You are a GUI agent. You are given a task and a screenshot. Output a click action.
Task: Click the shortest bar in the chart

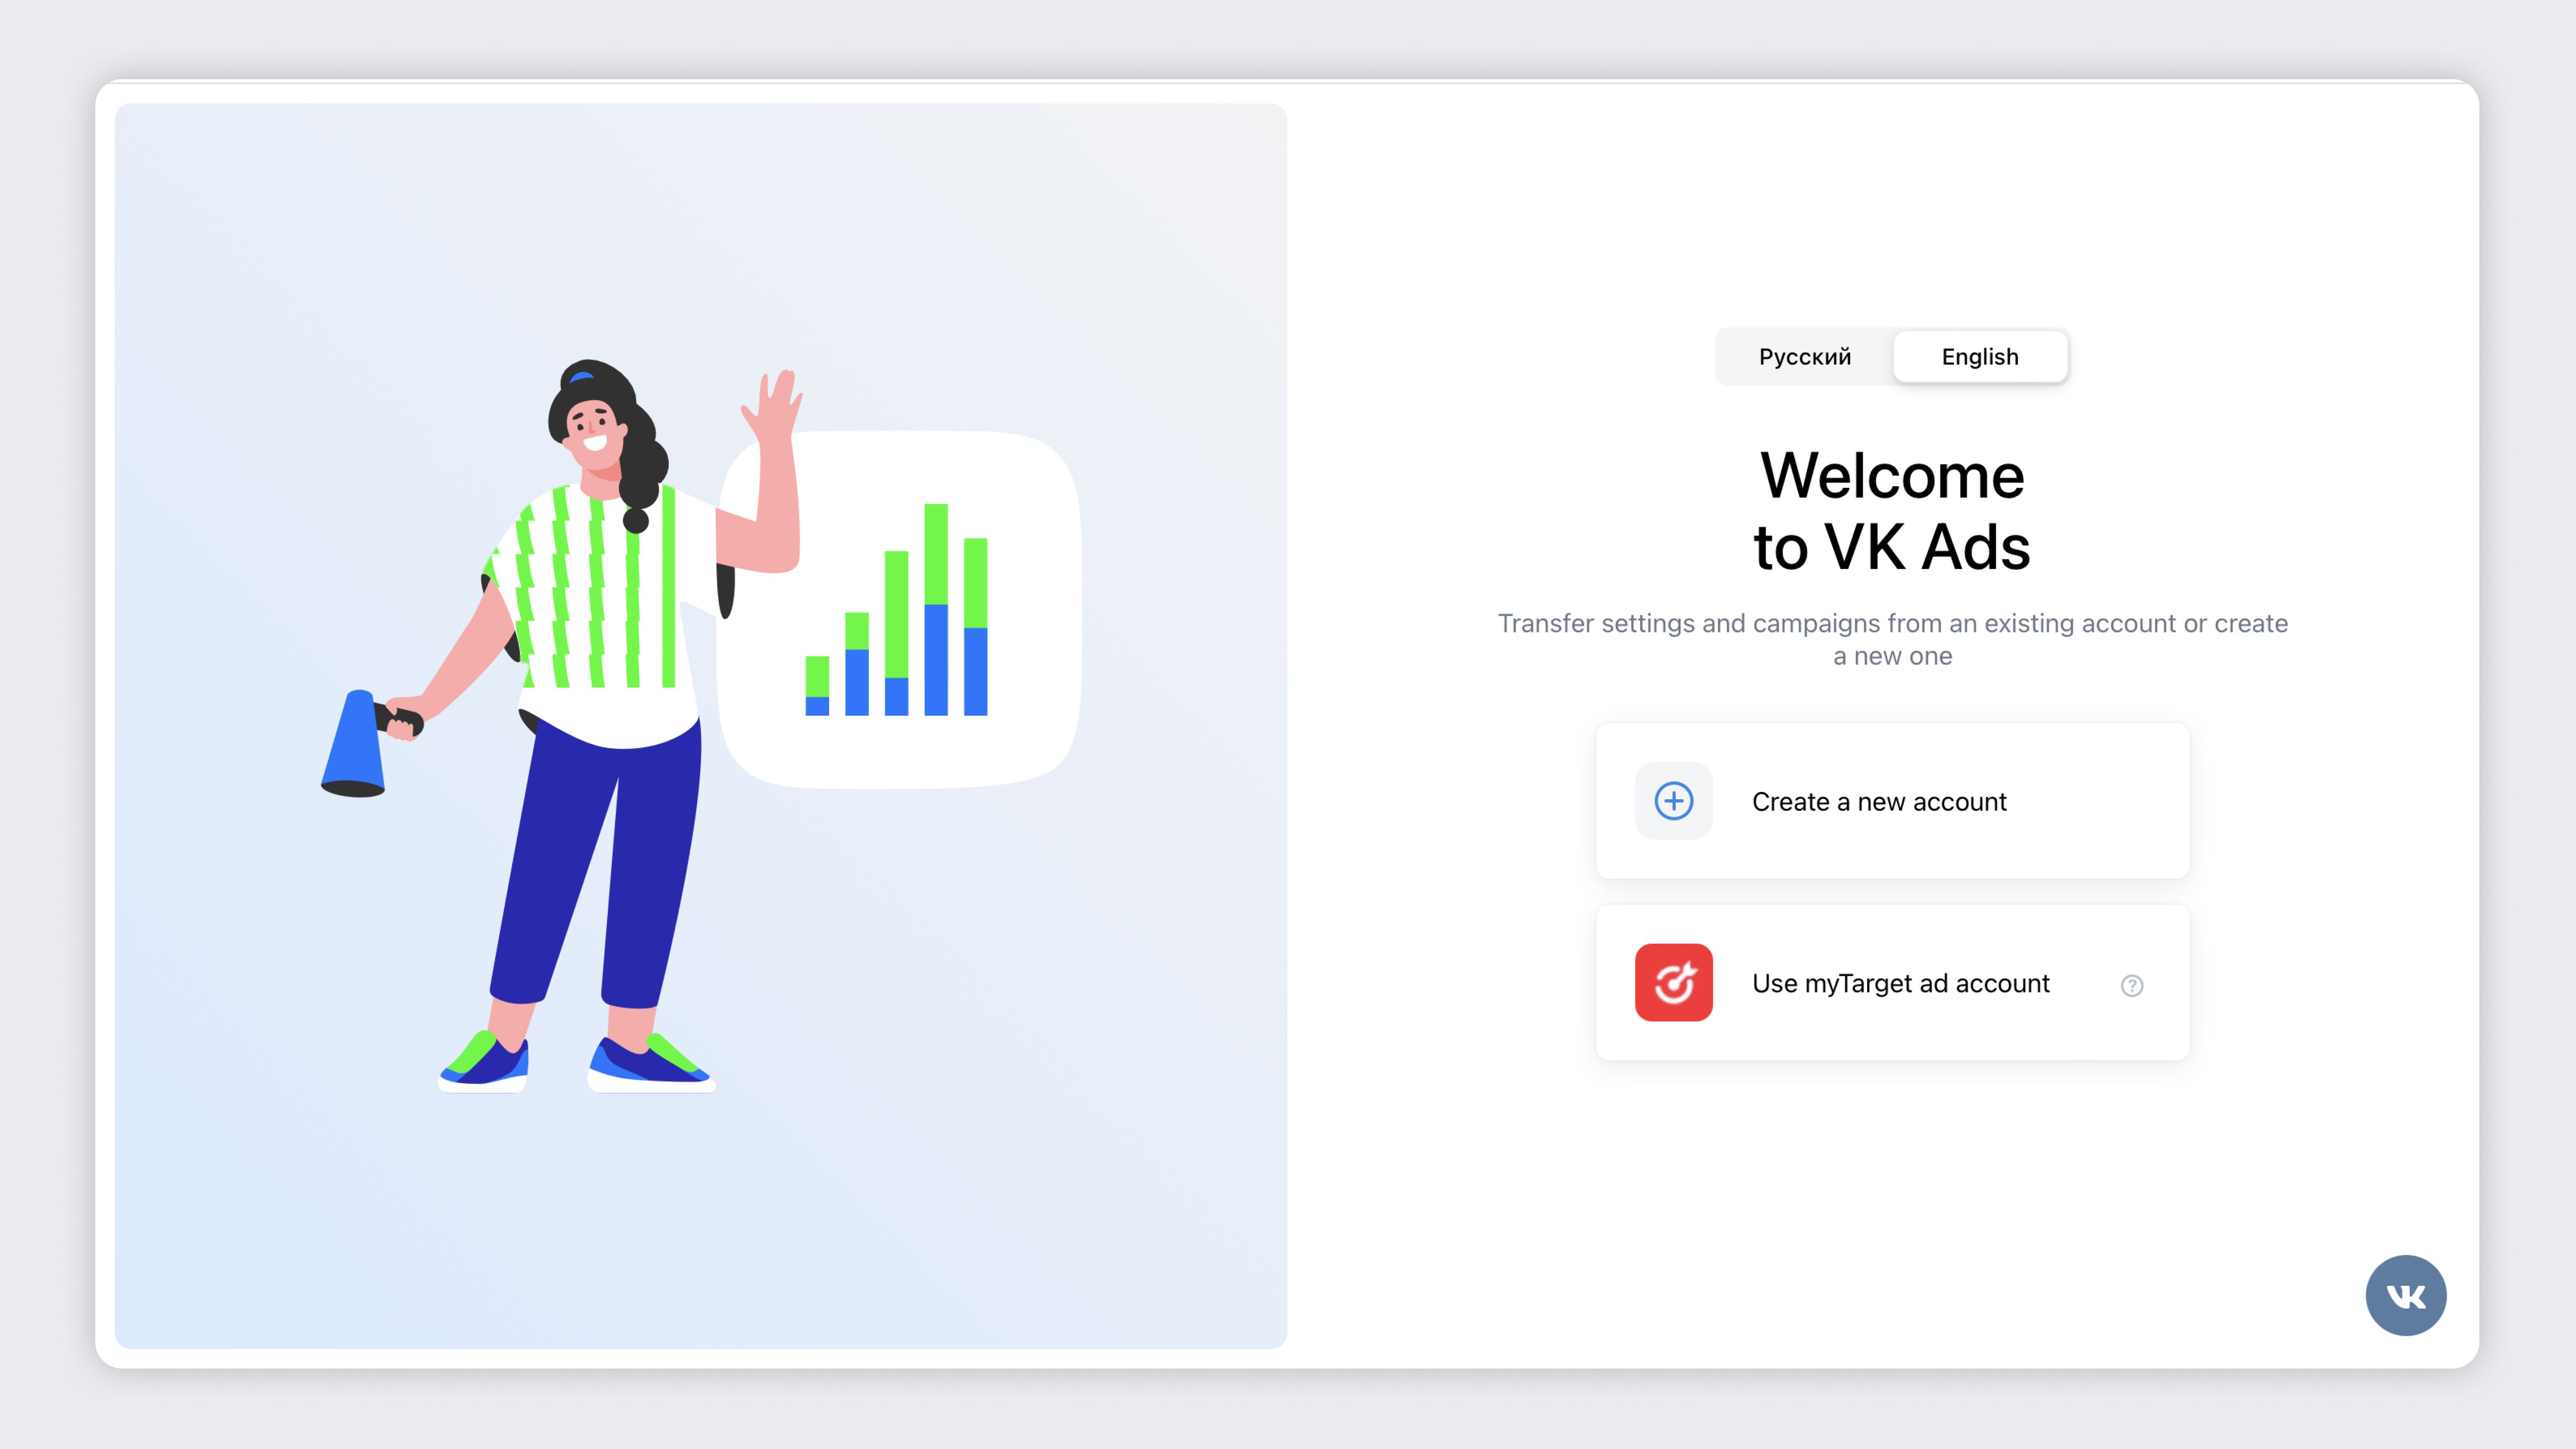pyautogui.click(x=817, y=685)
